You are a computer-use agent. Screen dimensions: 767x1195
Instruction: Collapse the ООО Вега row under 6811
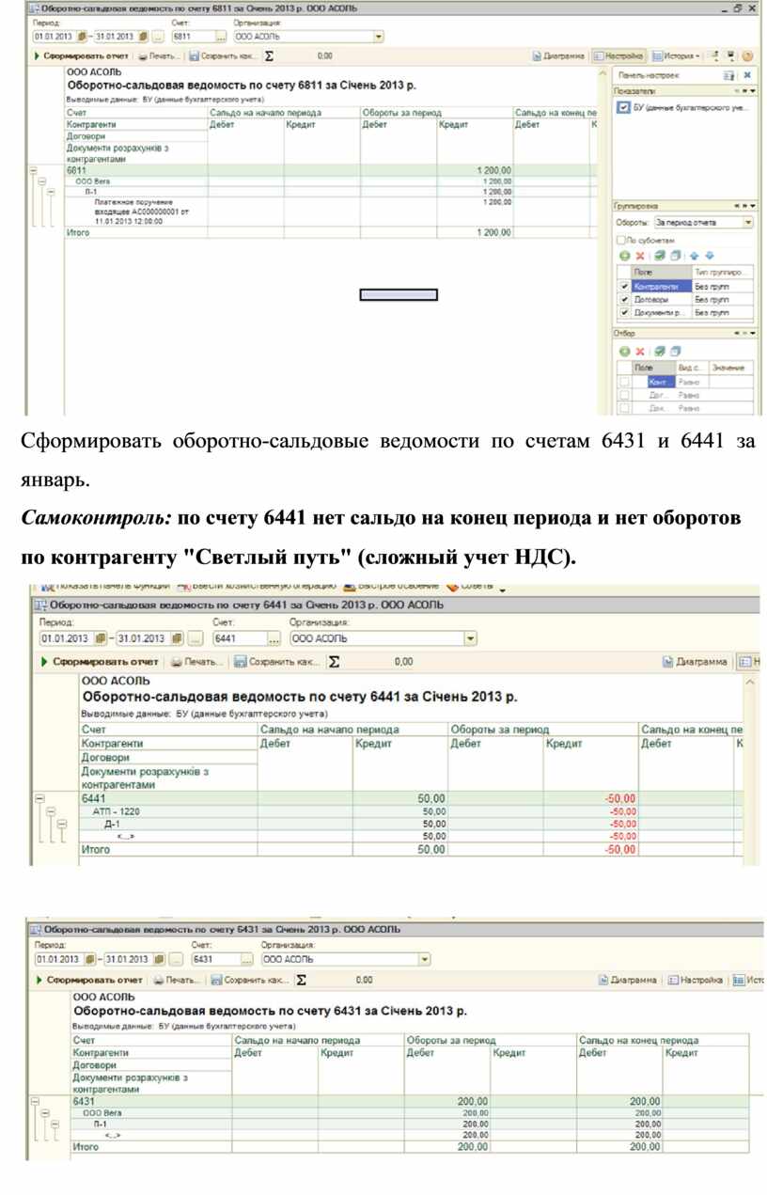42,181
